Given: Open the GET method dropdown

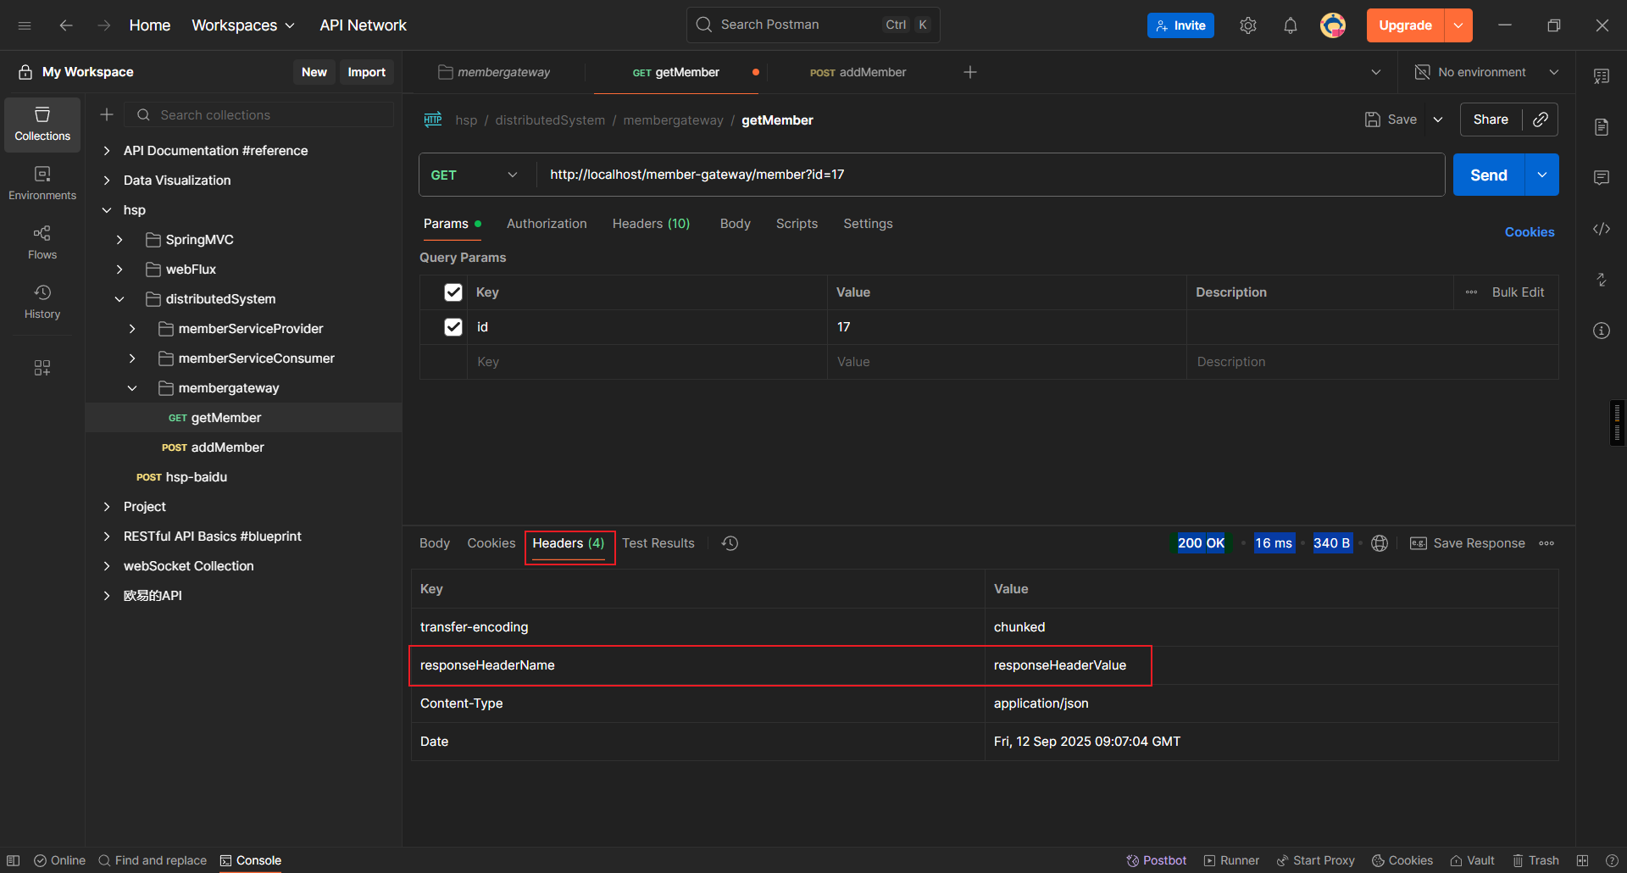Looking at the screenshot, I should coord(475,175).
